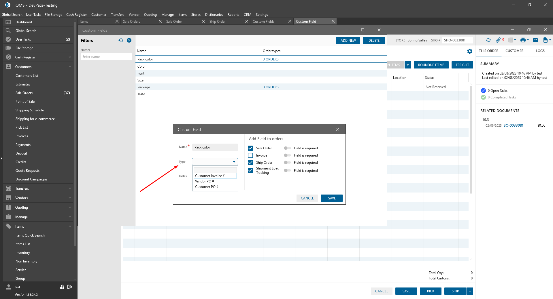Click the refresh icon in Filters panel
The height and width of the screenshot is (299, 553).
pos(121,41)
